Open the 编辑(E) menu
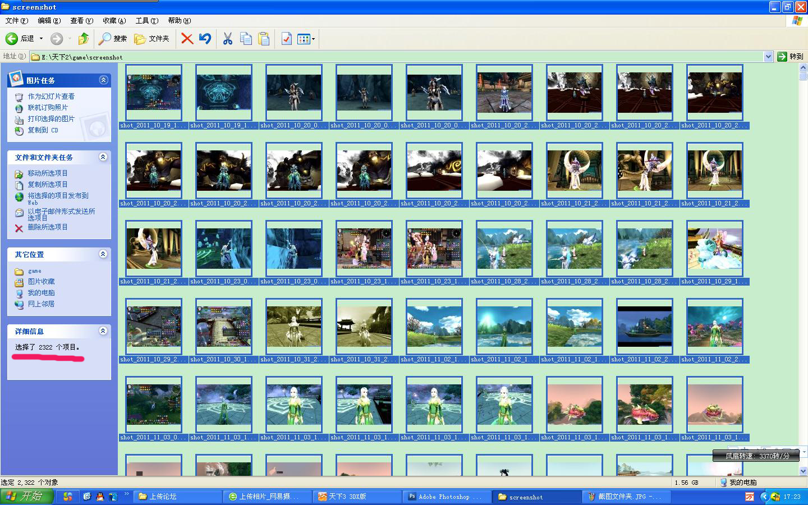The height and width of the screenshot is (505, 808). coord(49,21)
